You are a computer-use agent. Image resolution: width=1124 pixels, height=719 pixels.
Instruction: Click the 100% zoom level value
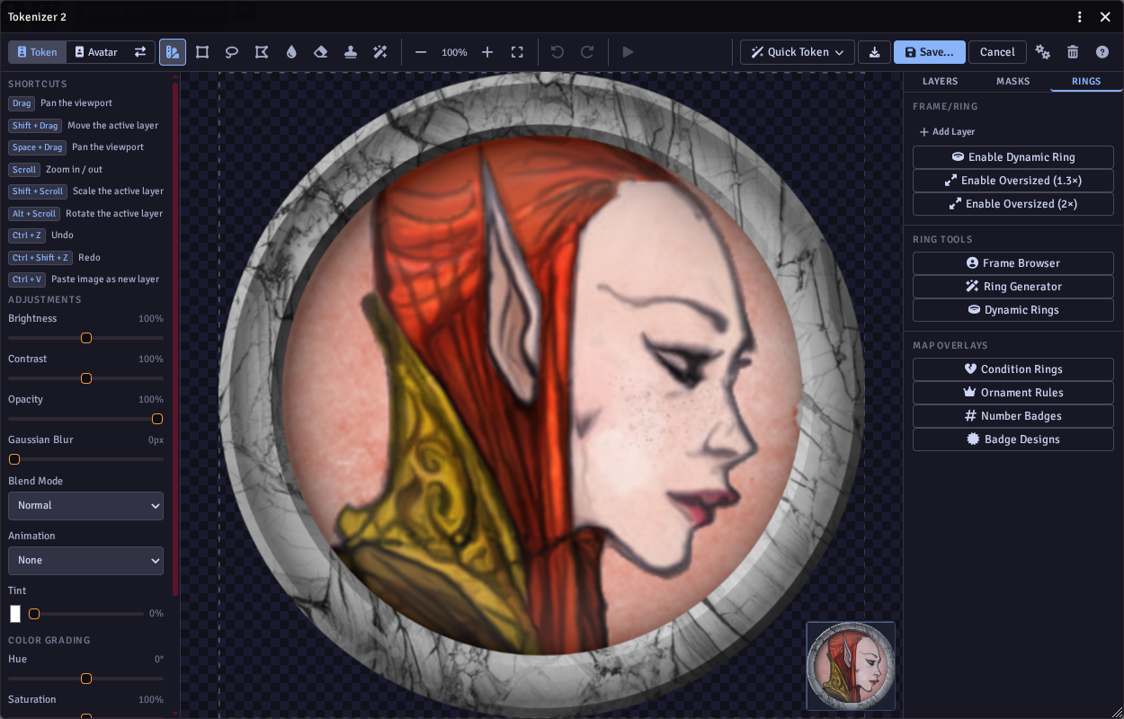pos(454,52)
